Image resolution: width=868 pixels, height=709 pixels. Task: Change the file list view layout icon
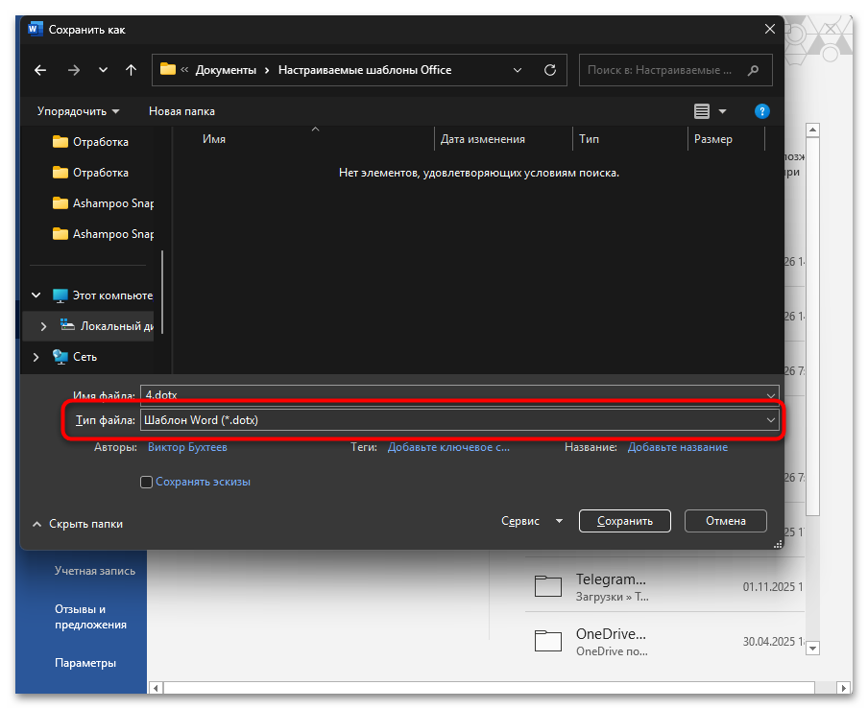(702, 111)
